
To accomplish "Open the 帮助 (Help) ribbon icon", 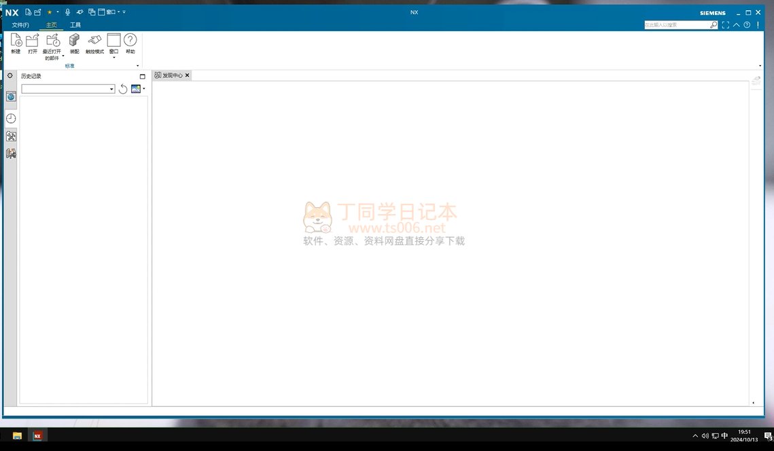I will 130,41.
